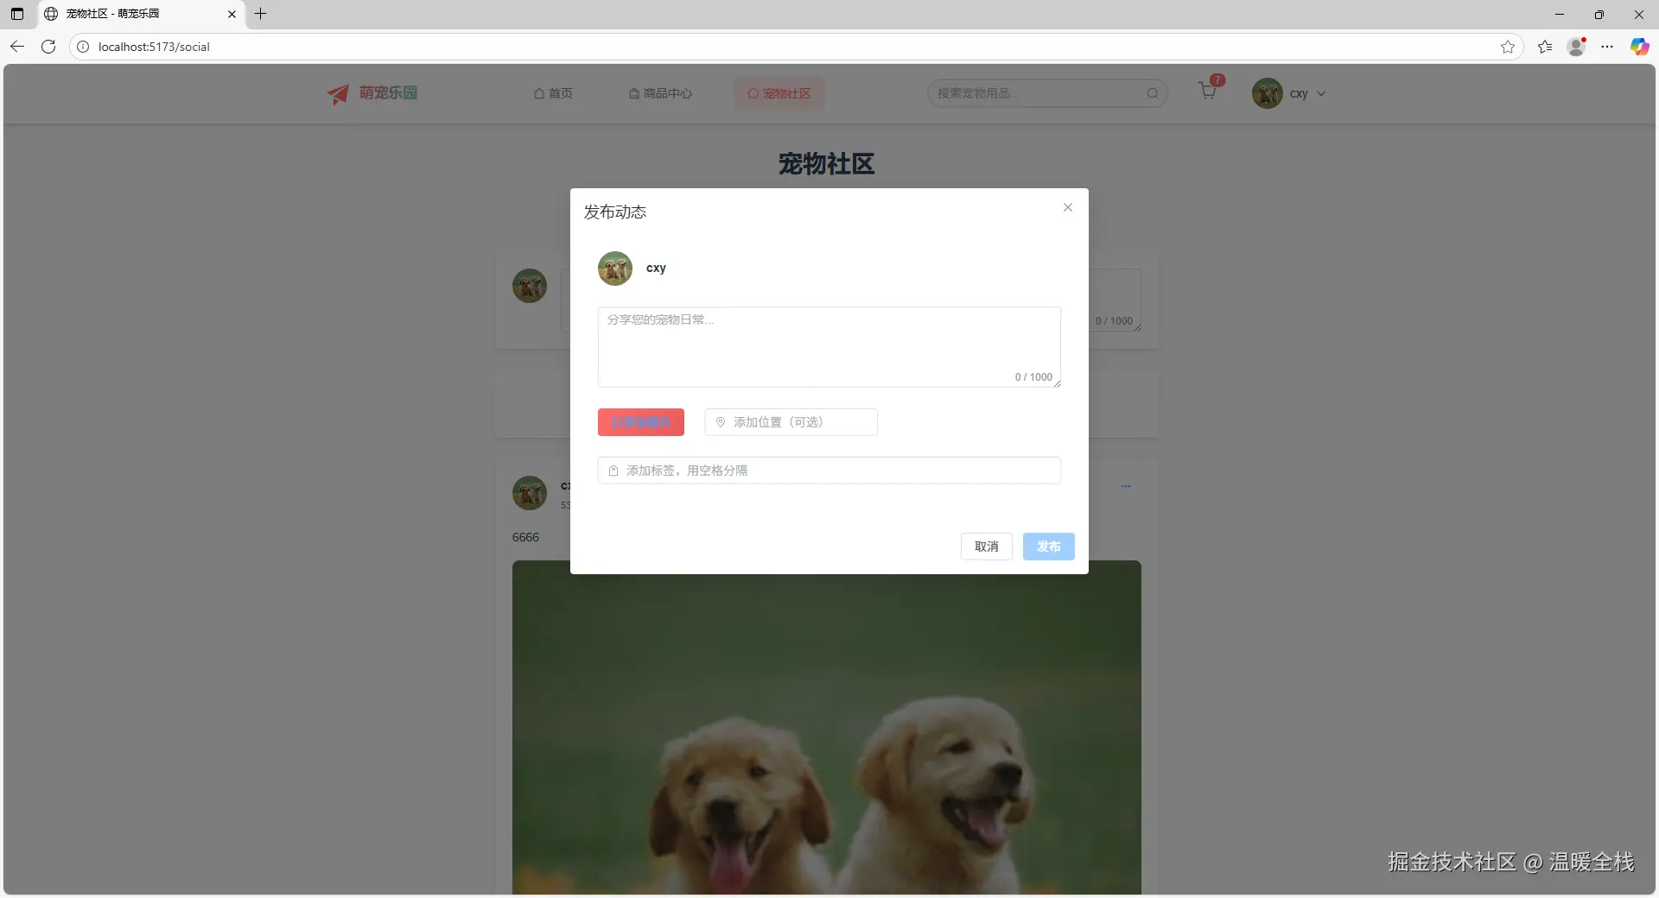The height and width of the screenshot is (898, 1659).
Task: Click the 0 / 1000 counter in the dialog
Action: pyautogui.click(x=1033, y=377)
